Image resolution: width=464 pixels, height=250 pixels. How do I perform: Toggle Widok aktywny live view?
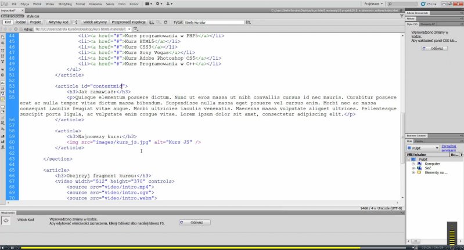(95, 22)
